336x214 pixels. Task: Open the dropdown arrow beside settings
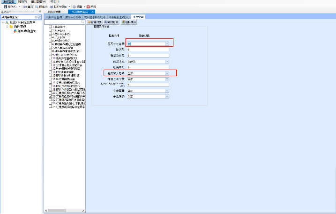(x=84, y=7)
